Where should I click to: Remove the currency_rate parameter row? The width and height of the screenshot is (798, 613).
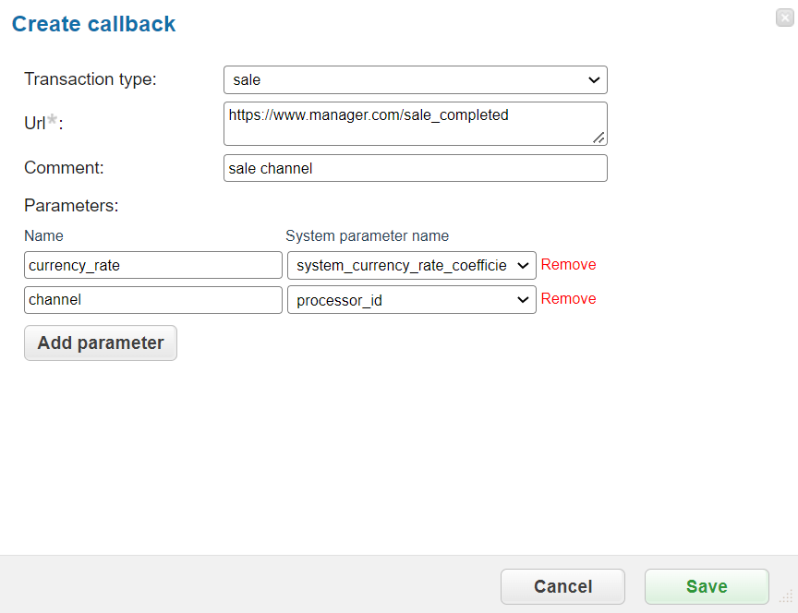click(568, 265)
